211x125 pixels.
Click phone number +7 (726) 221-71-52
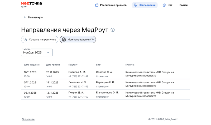tap(78, 76)
